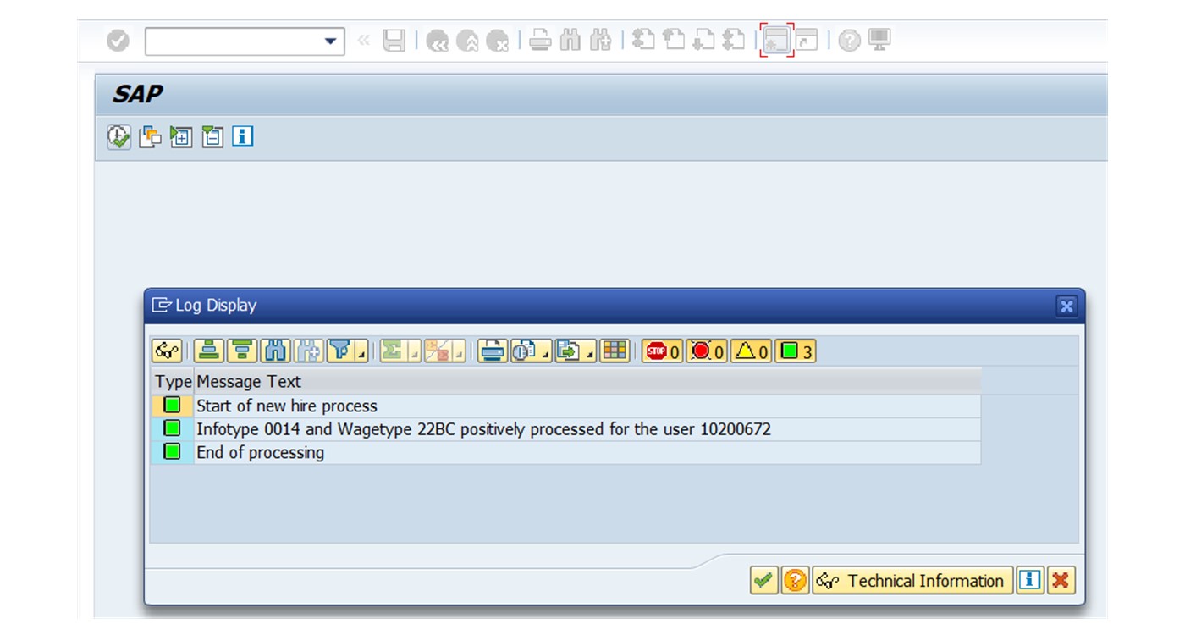Toggle the red stop-sign abort message filter
The width and height of the screenshot is (1185, 635).
(663, 351)
